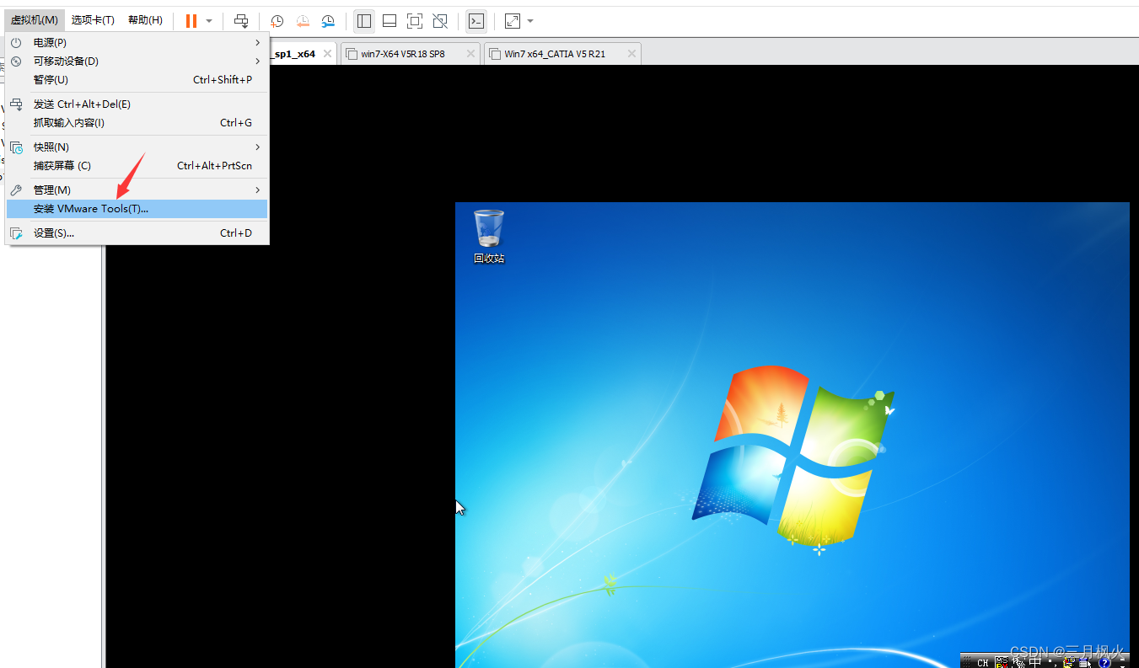The image size is (1139, 668).
Task: Click the stretch guest display icon
Action: click(x=513, y=21)
